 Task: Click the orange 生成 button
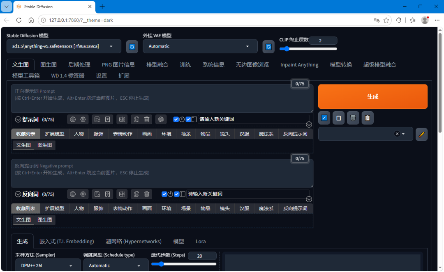pos(372,96)
